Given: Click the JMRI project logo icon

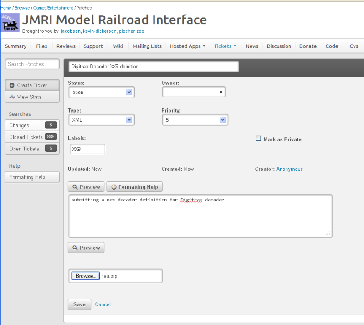Looking at the screenshot, I should point(10,22).
